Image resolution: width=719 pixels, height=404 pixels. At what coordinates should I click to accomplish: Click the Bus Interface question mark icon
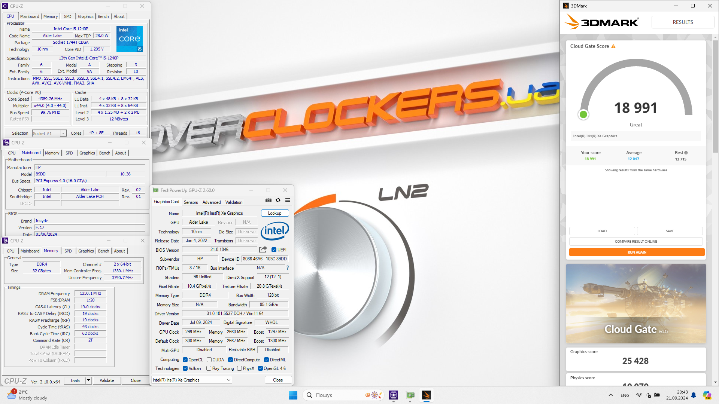coord(288,268)
